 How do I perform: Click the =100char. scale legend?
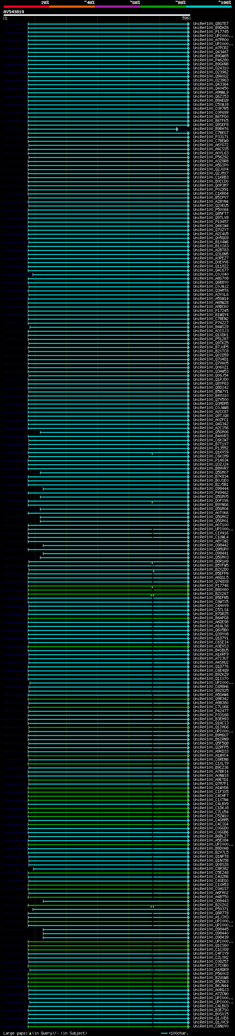[x=174, y=1033]
